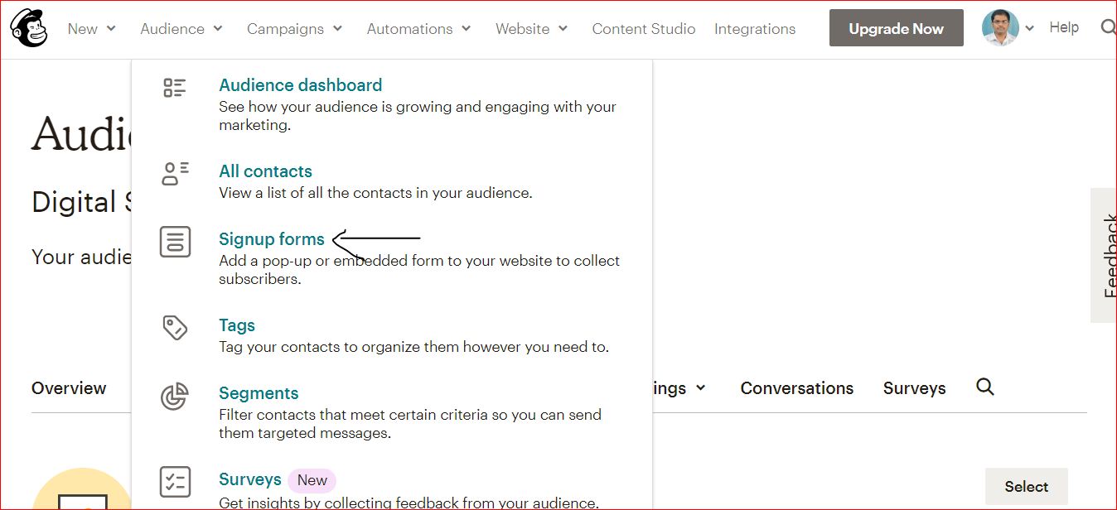Click the Surveys checklist icon
1117x510 pixels.
(175, 482)
